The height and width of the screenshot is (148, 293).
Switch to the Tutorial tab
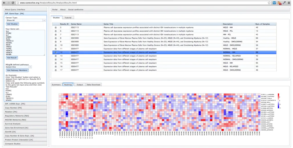[x=68, y=17]
